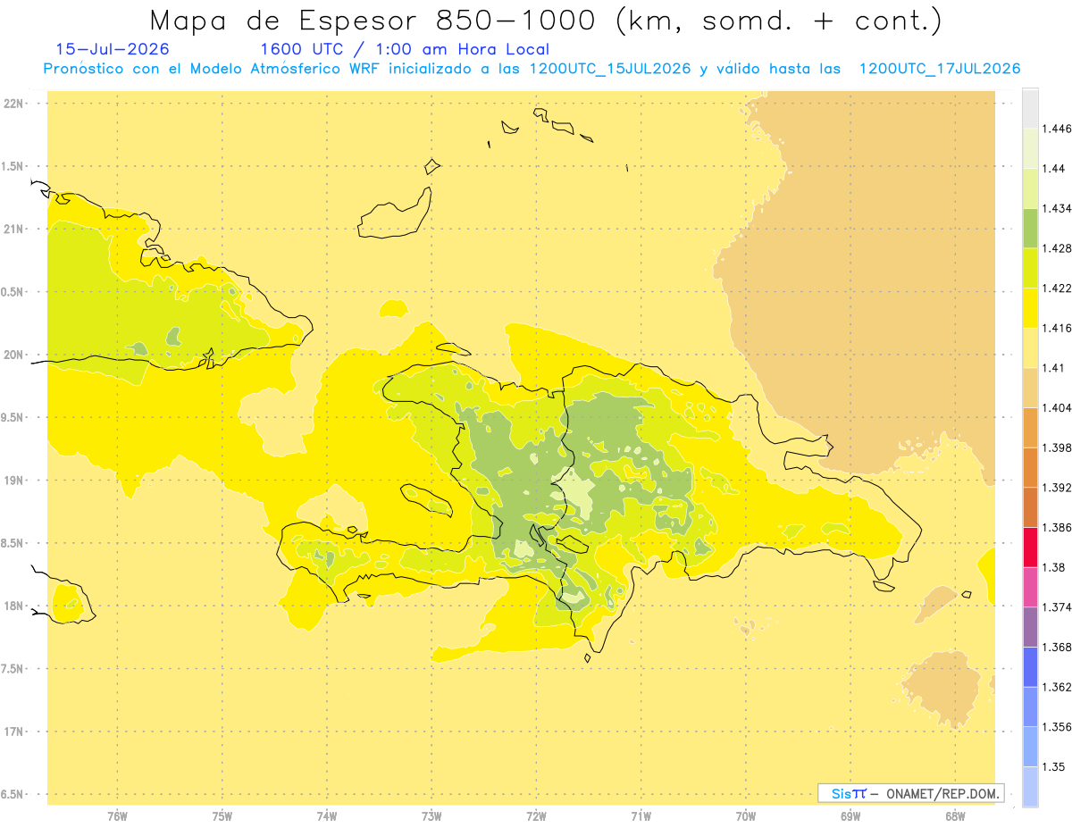Image resolution: width=1072 pixels, height=828 pixels.
Task: Click the latitude label "21N"
Action: click(x=13, y=229)
